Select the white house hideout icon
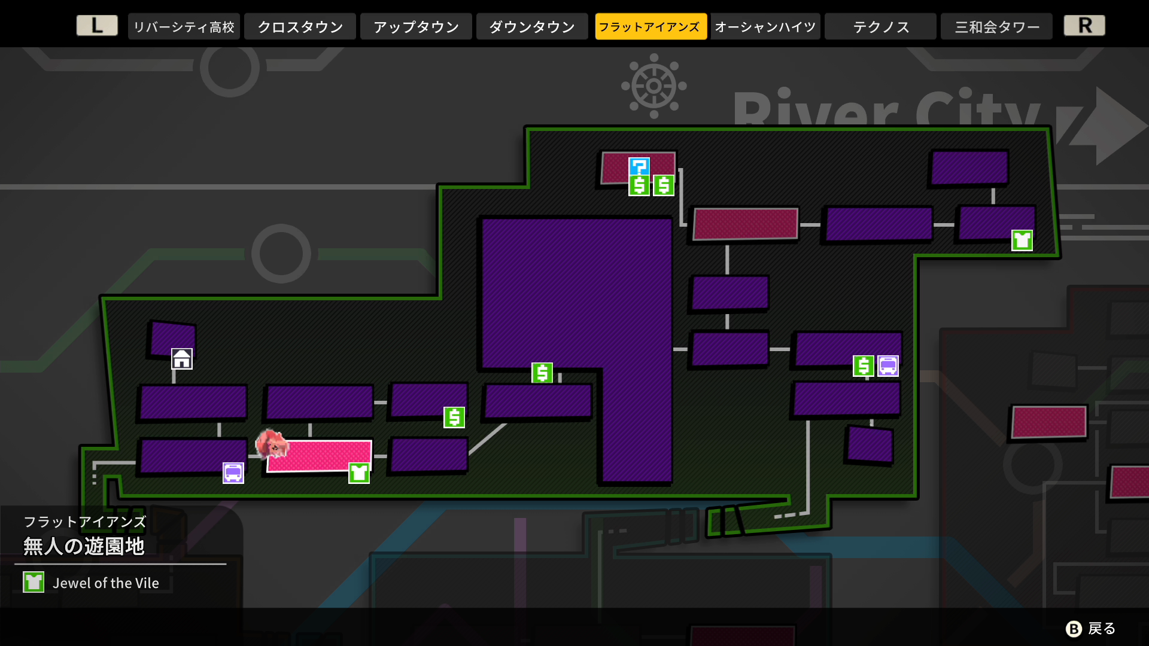1149x646 pixels. [182, 359]
